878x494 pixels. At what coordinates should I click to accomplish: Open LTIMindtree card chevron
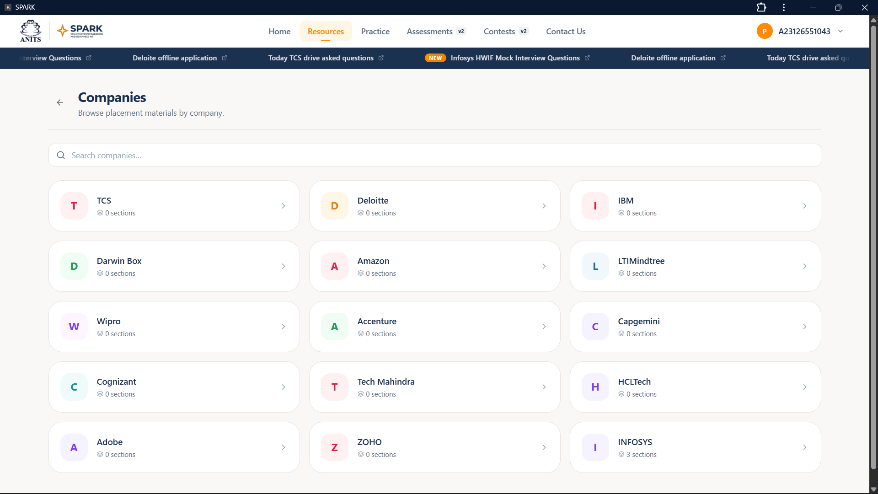point(805,266)
